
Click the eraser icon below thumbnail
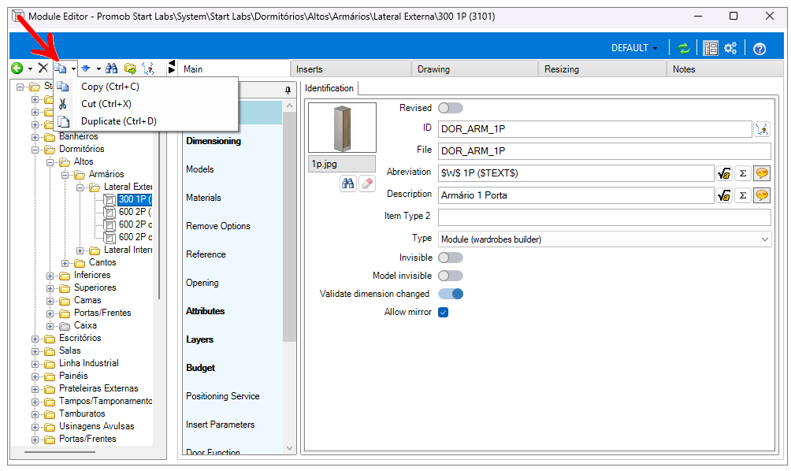[x=367, y=183]
